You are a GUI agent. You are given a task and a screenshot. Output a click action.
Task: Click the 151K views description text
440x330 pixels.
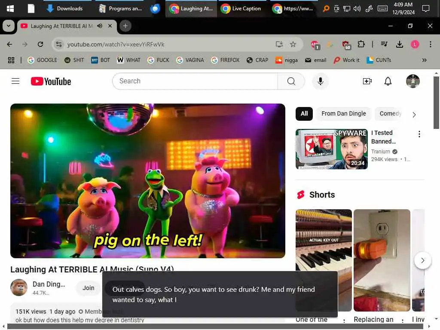(x=31, y=312)
